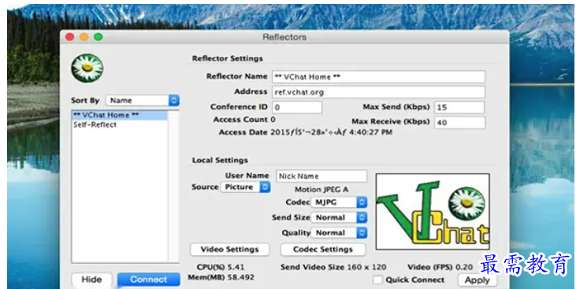
Task: Click the red close window button
Action: pos(70,37)
